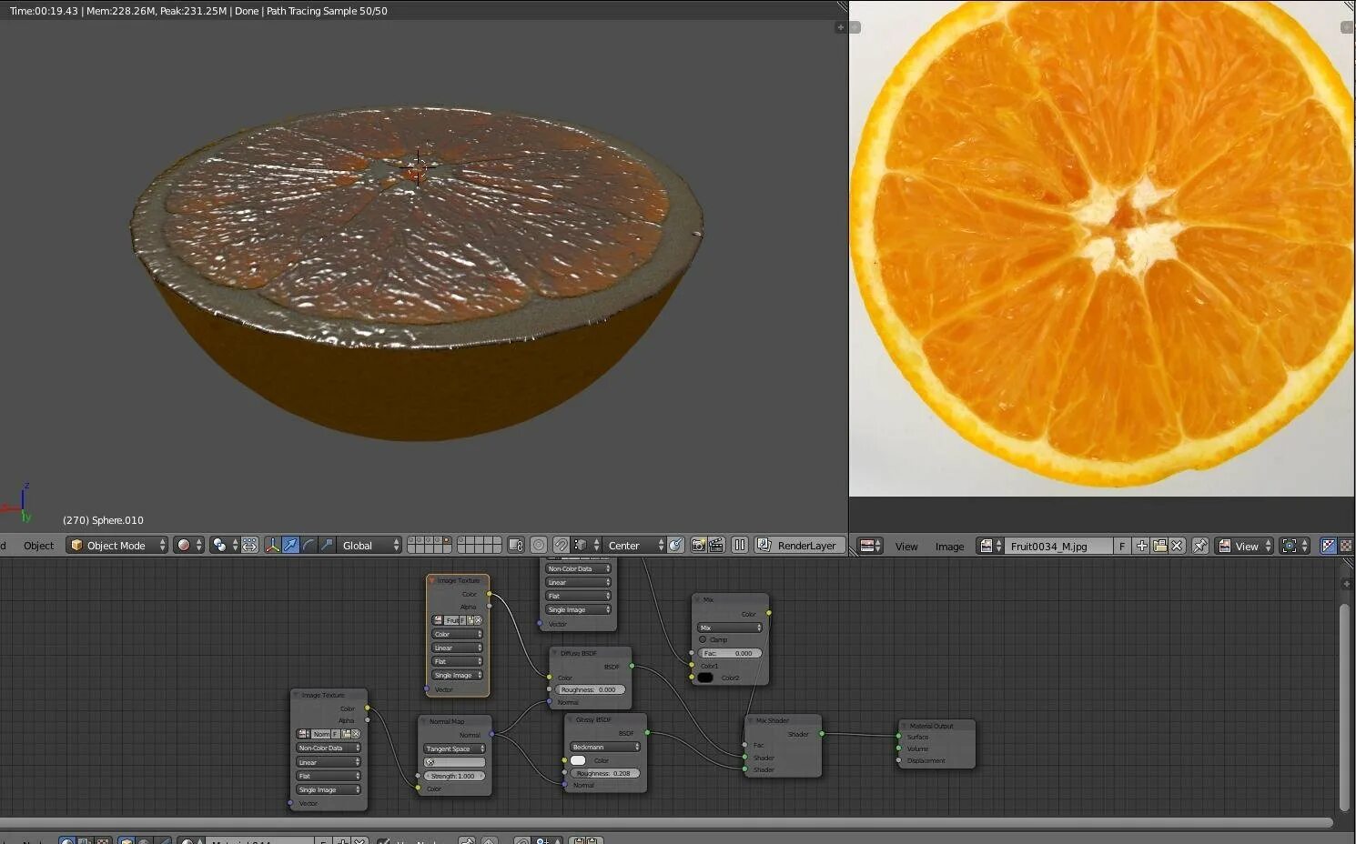Click the render image camera icon

click(698, 545)
